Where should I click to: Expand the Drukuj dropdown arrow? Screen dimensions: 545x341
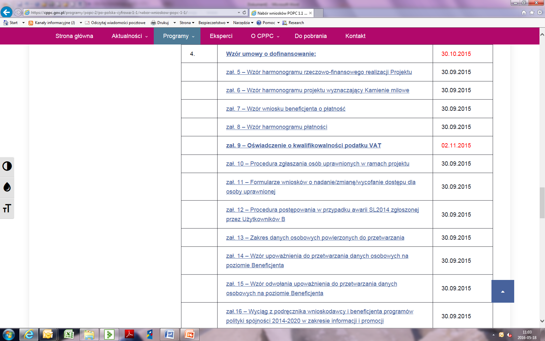click(175, 23)
